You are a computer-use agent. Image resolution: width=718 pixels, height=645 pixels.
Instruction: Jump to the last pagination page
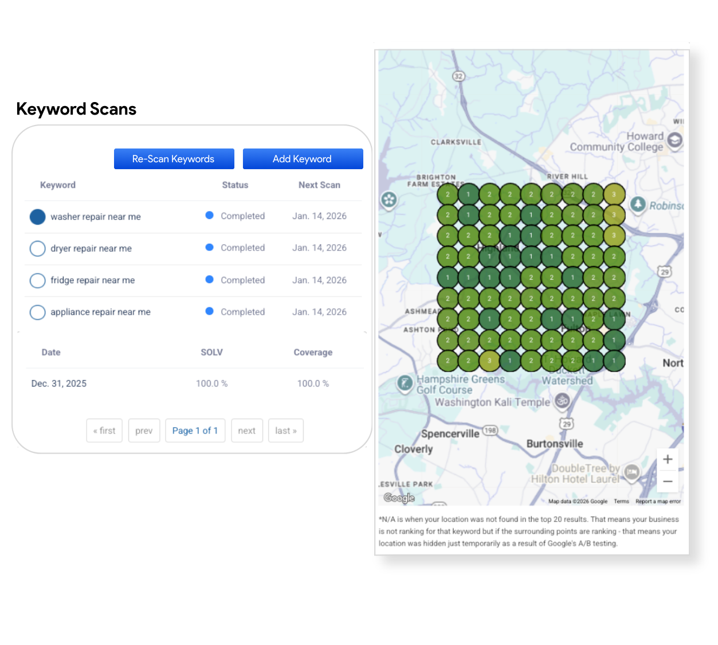285,431
